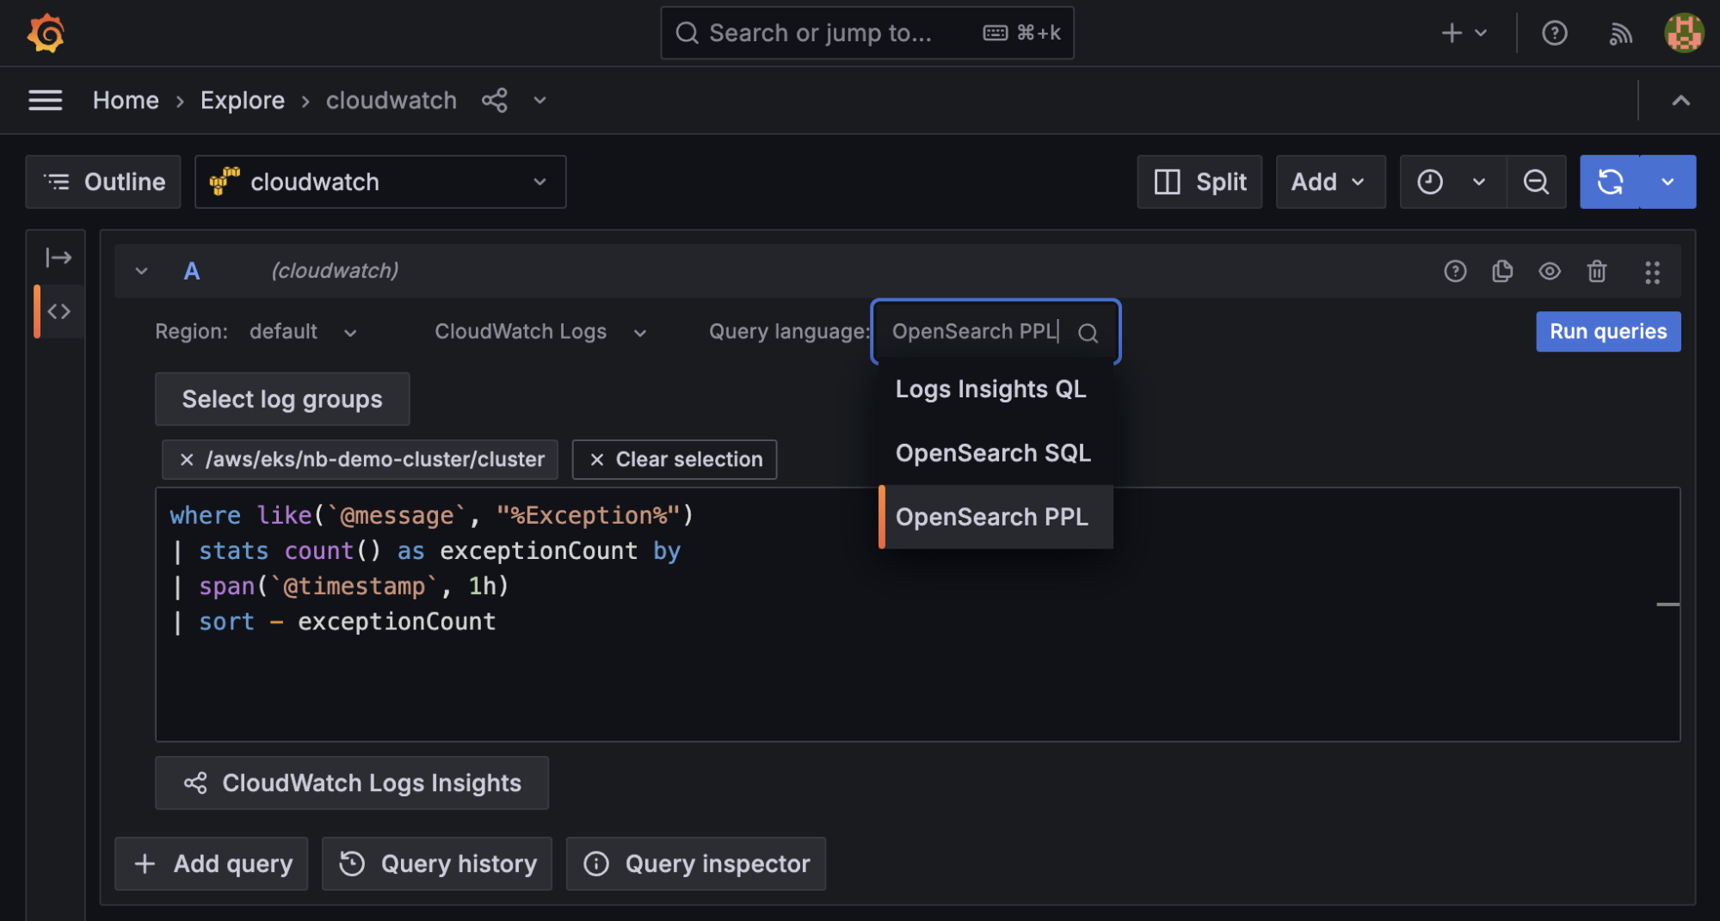Open the Add dropdown button

[x=1329, y=182]
